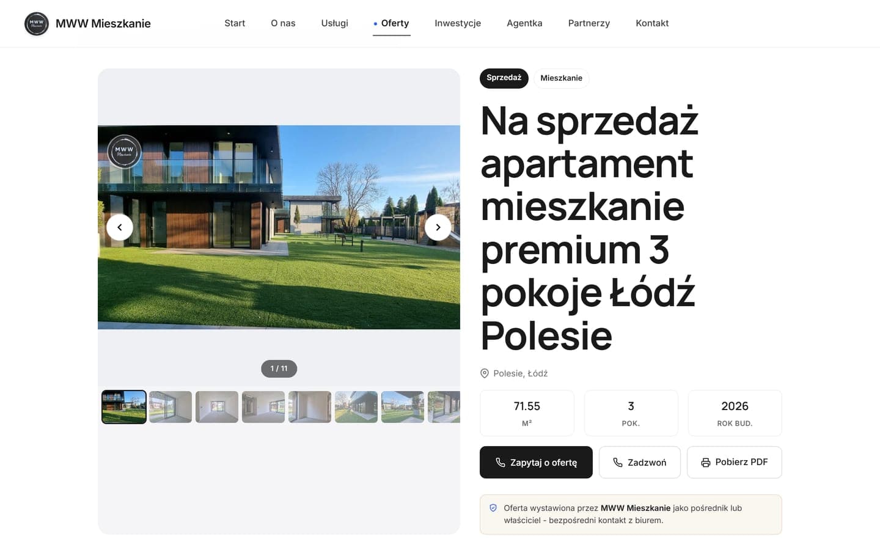Click the 1 / 11 photo counter

pyautogui.click(x=279, y=369)
